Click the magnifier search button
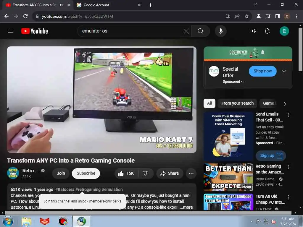Viewport: 303px width, 227px height. click(x=201, y=31)
